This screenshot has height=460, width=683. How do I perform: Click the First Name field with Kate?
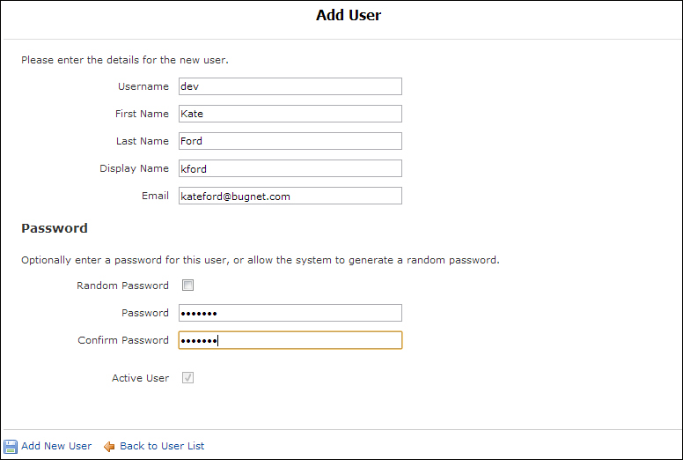click(290, 114)
